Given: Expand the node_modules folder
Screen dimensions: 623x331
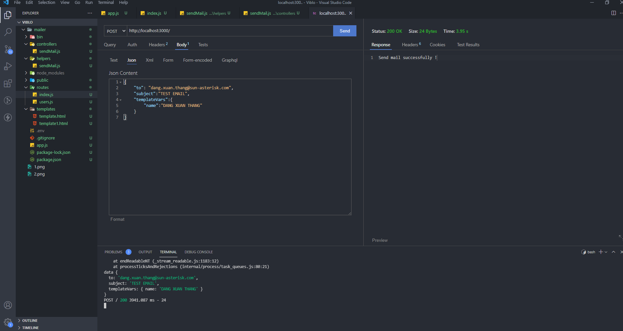Looking at the screenshot, I should [x=50, y=73].
